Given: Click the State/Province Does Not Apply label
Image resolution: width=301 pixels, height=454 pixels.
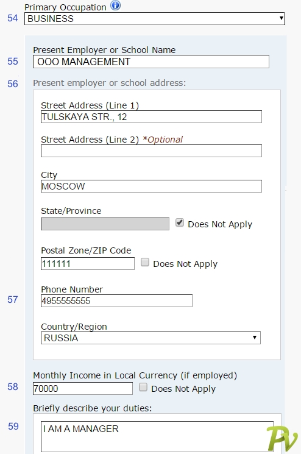Looking at the screenshot, I should tap(220, 224).
